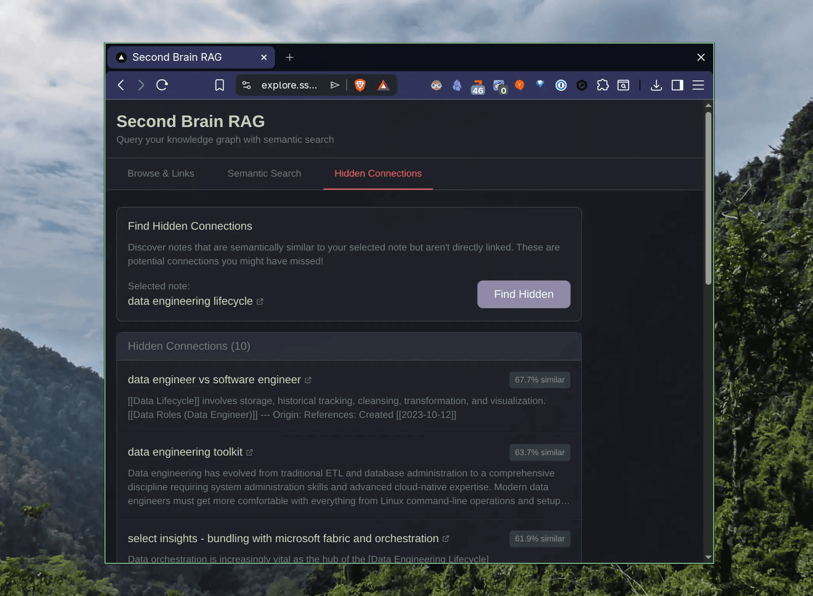Toggle the browser sidebar
Viewport: 813px width, 596px height.
click(677, 85)
